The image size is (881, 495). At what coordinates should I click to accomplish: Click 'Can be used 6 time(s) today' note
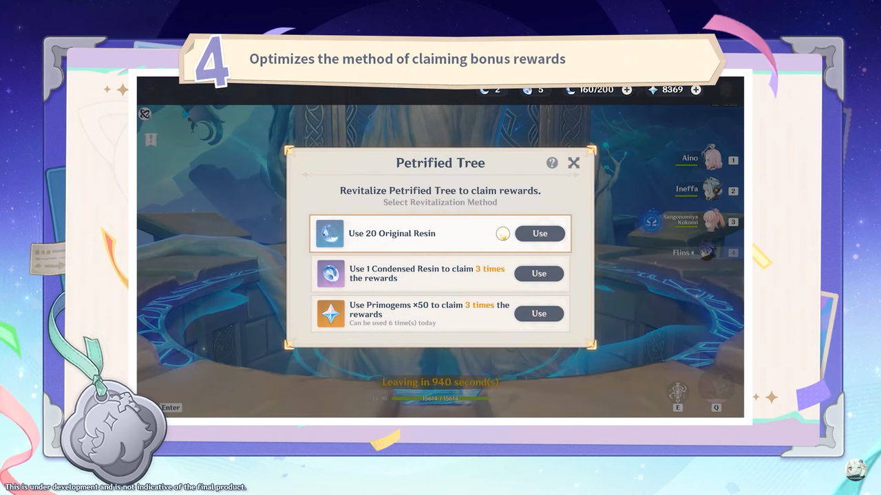click(392, 323)
